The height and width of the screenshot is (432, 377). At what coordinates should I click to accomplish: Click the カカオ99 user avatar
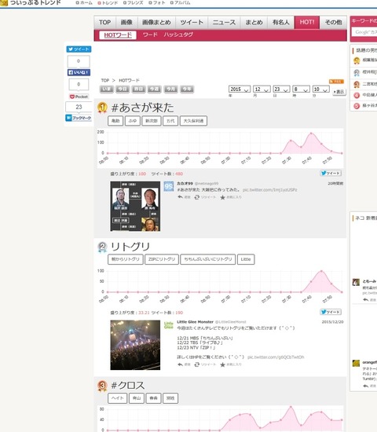[169, 186]
